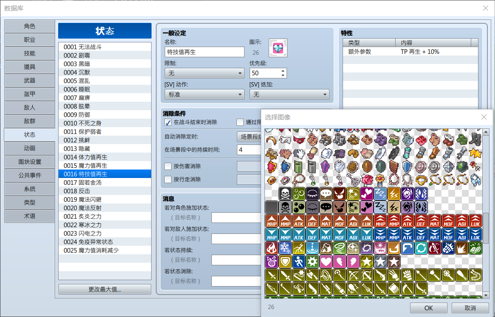Click the image list scrollbar thumb
495x317 pixels.
click(x=486, y=228)
